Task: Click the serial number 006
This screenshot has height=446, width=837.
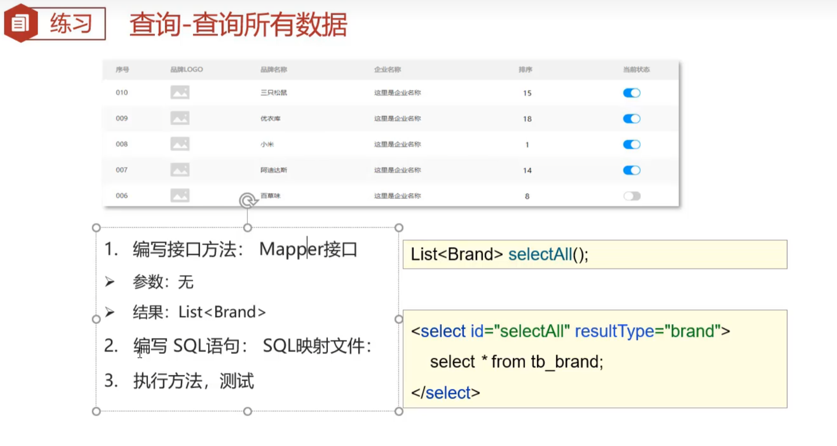Action: [121, 196]
